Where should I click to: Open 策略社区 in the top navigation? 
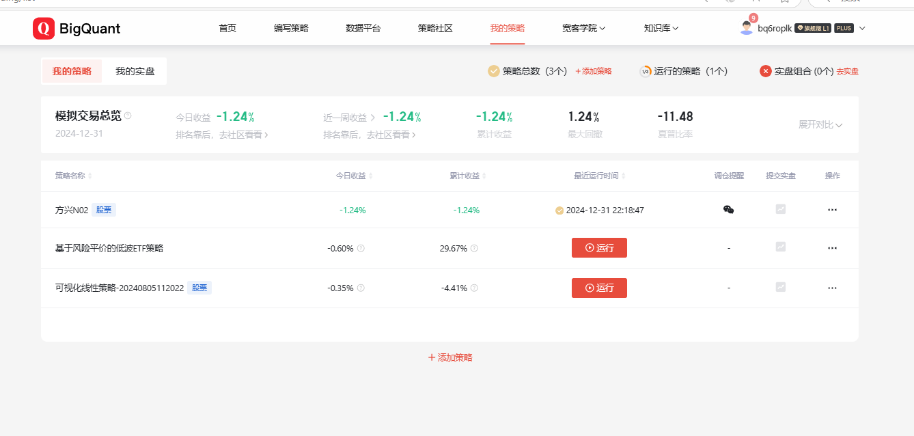coord(435,28)
